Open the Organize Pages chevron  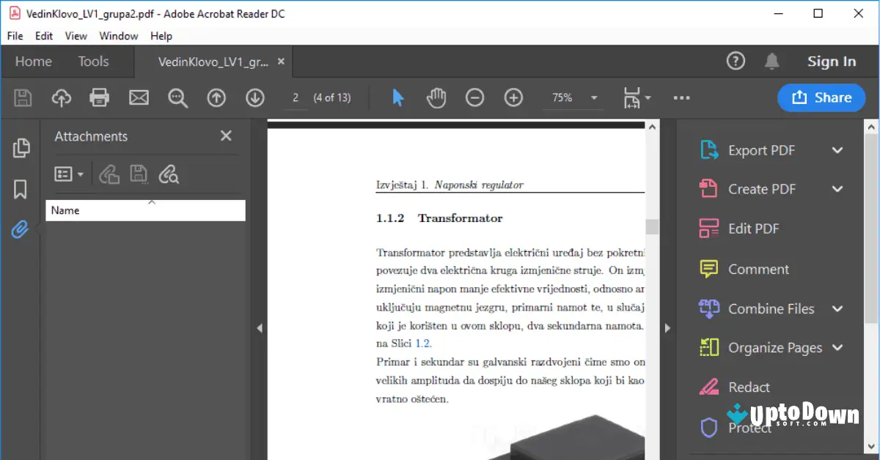(x=837, y=347)
